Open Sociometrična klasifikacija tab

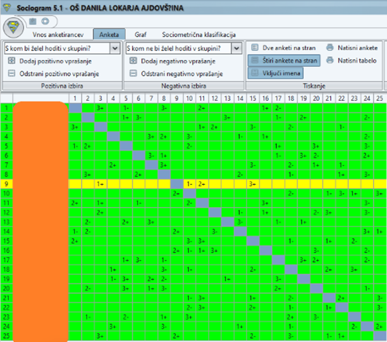point(199,35)
